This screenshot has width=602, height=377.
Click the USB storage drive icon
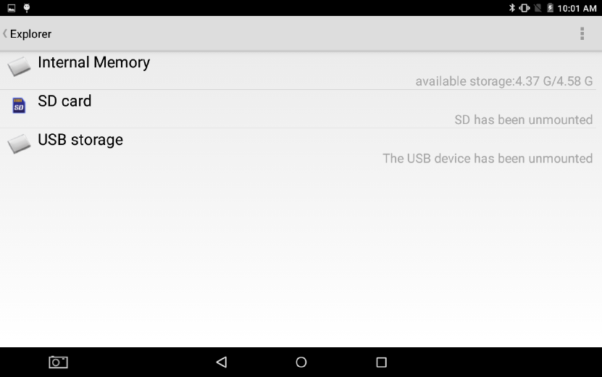click(19, 144)
